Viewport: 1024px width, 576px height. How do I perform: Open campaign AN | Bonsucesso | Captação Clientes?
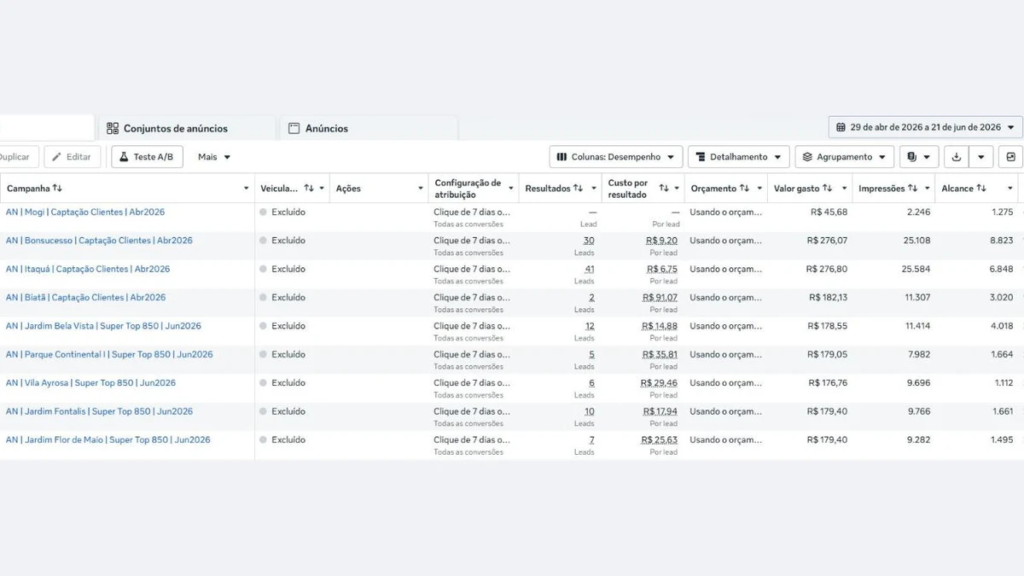(99, 241)
